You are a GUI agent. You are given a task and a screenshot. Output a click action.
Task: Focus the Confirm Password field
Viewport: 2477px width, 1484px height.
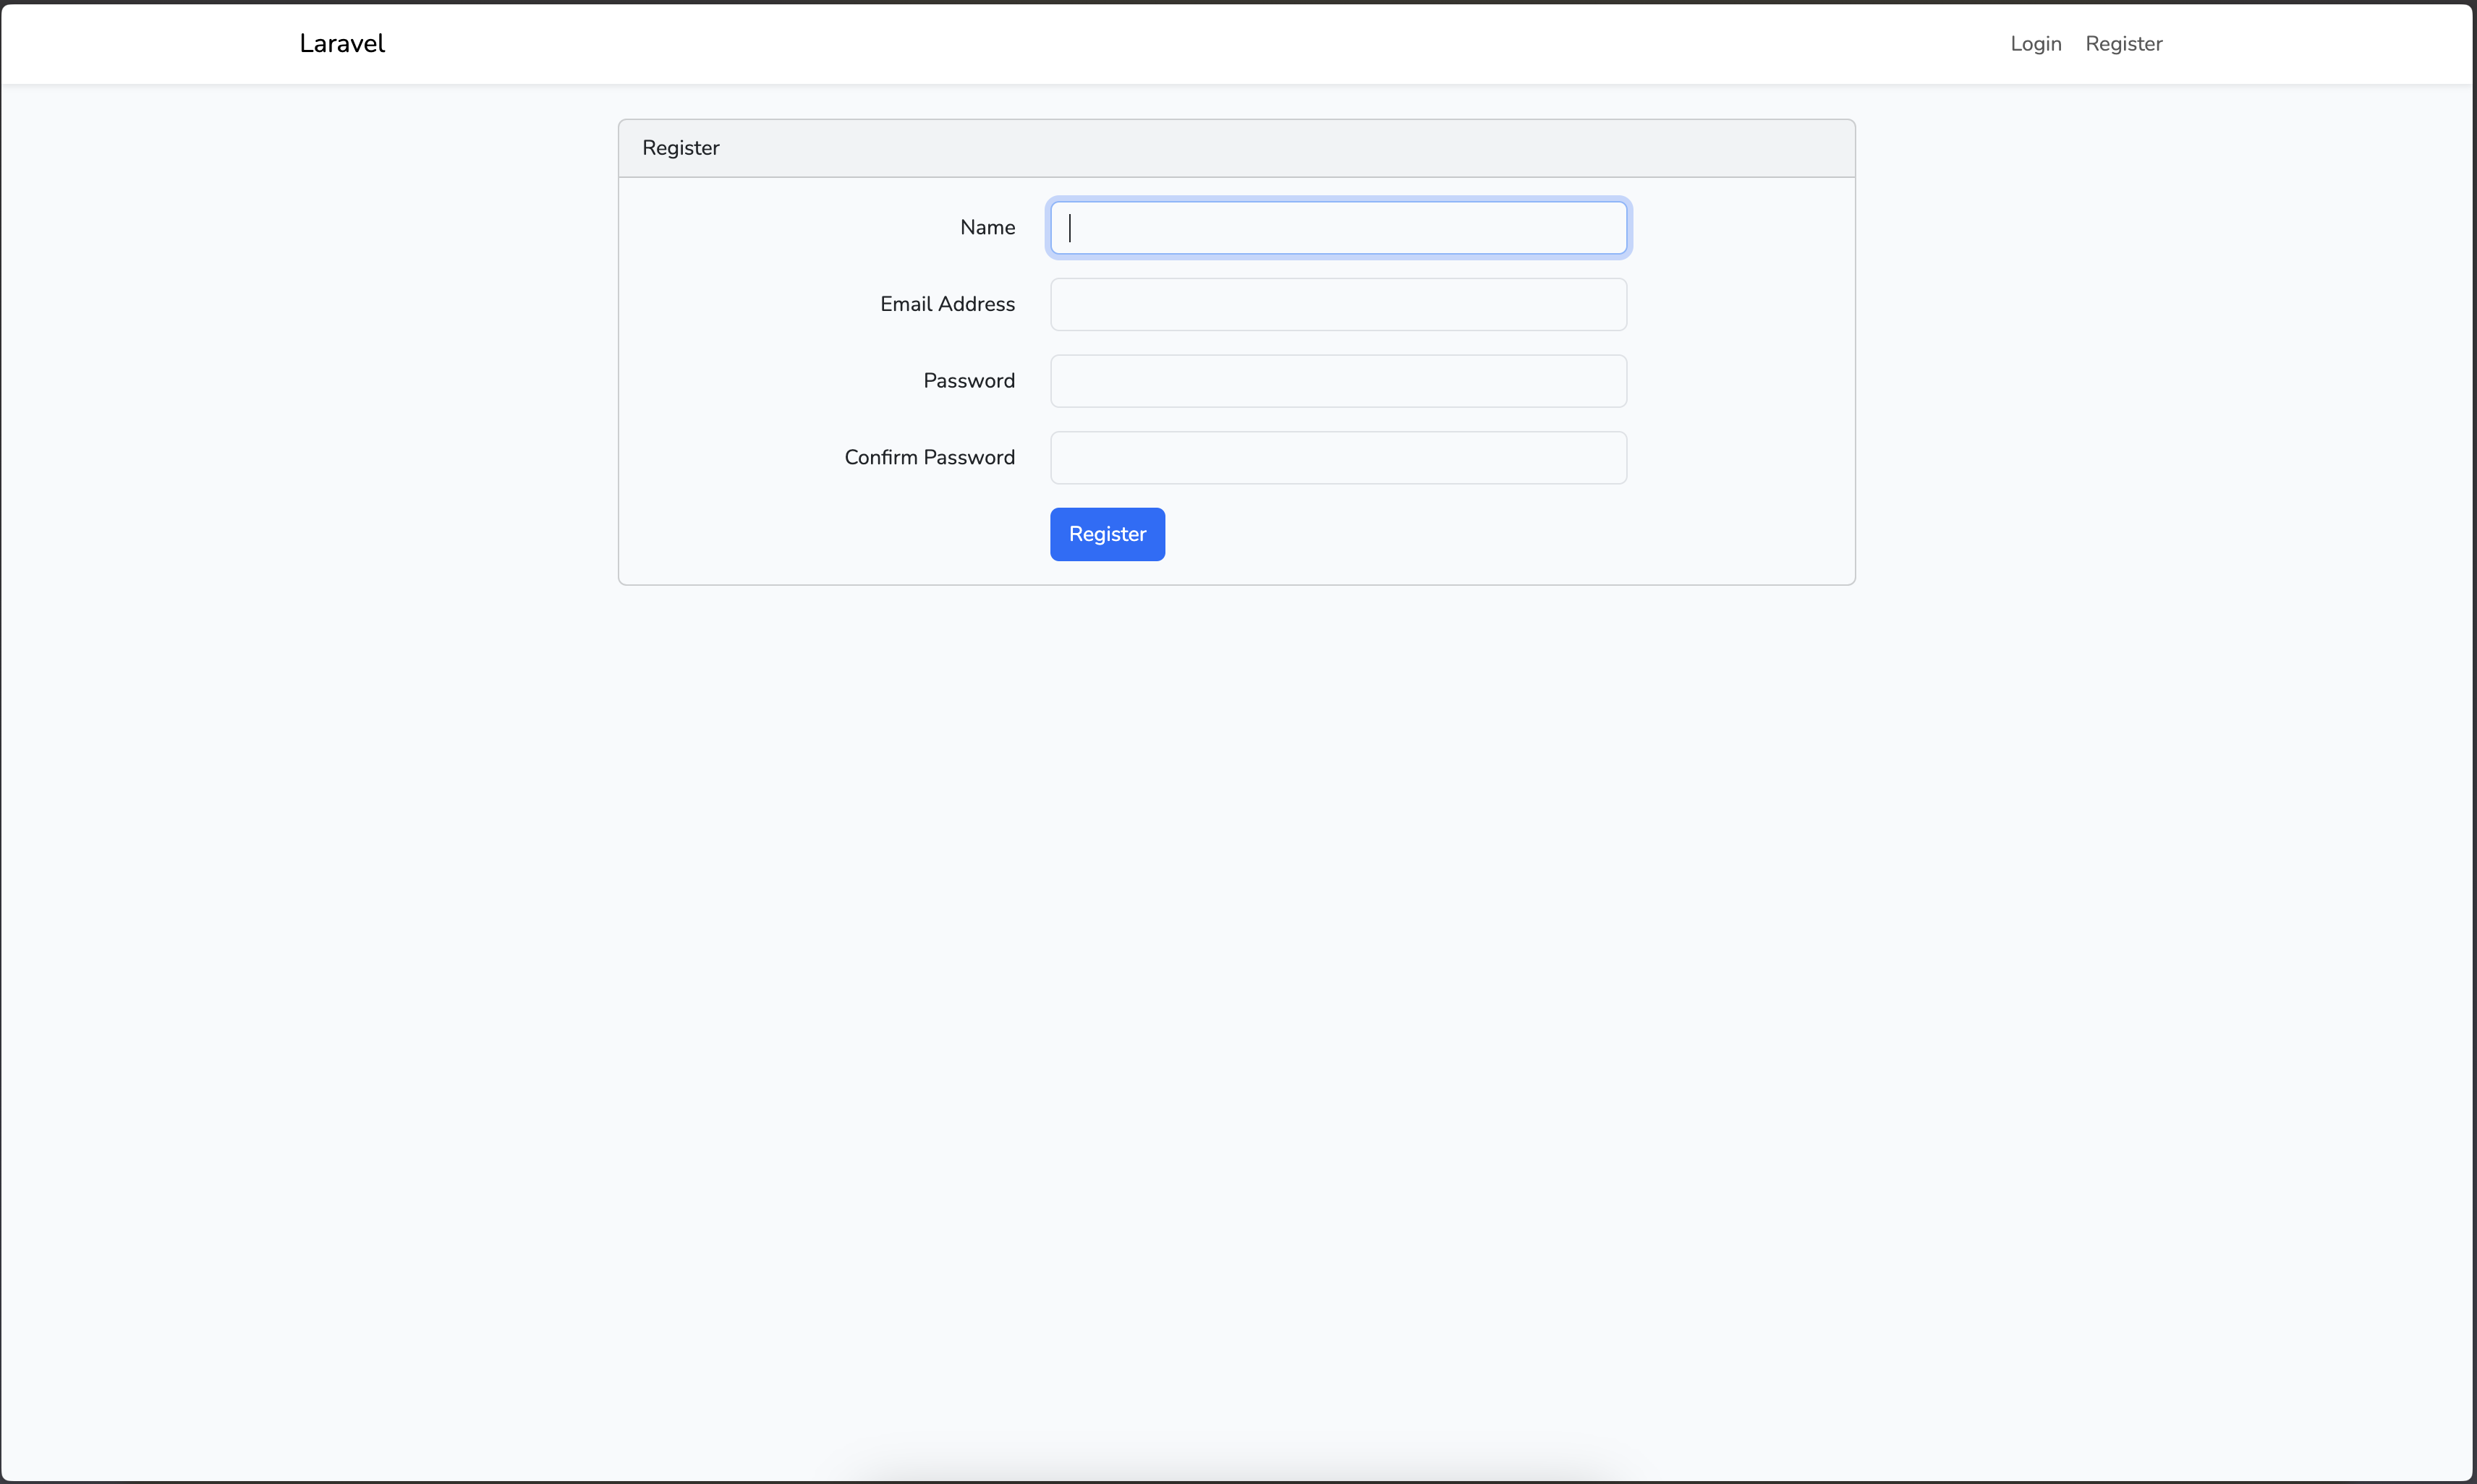[x=1338, y=458]
